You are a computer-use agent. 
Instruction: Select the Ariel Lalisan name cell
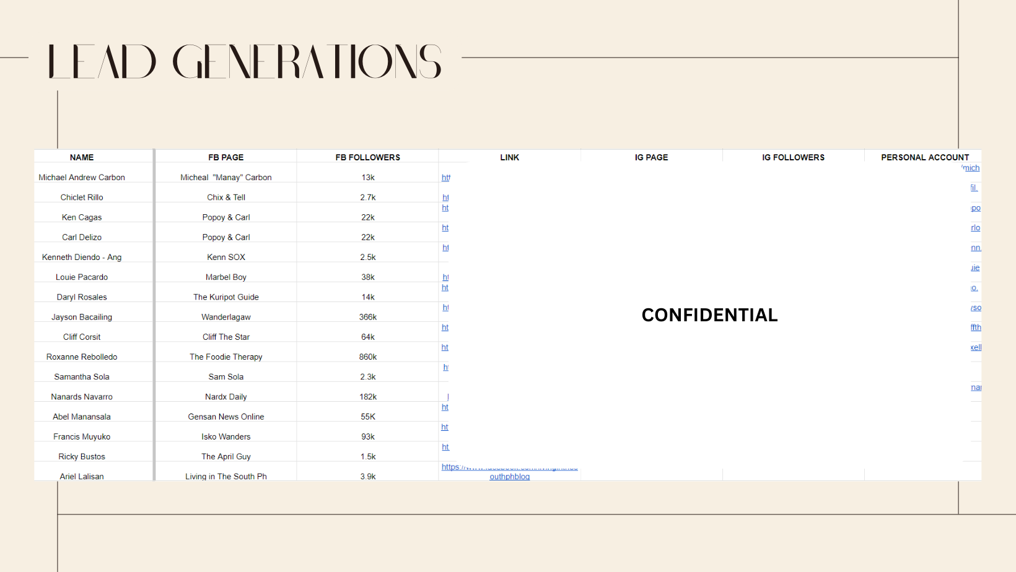(82, 476)
